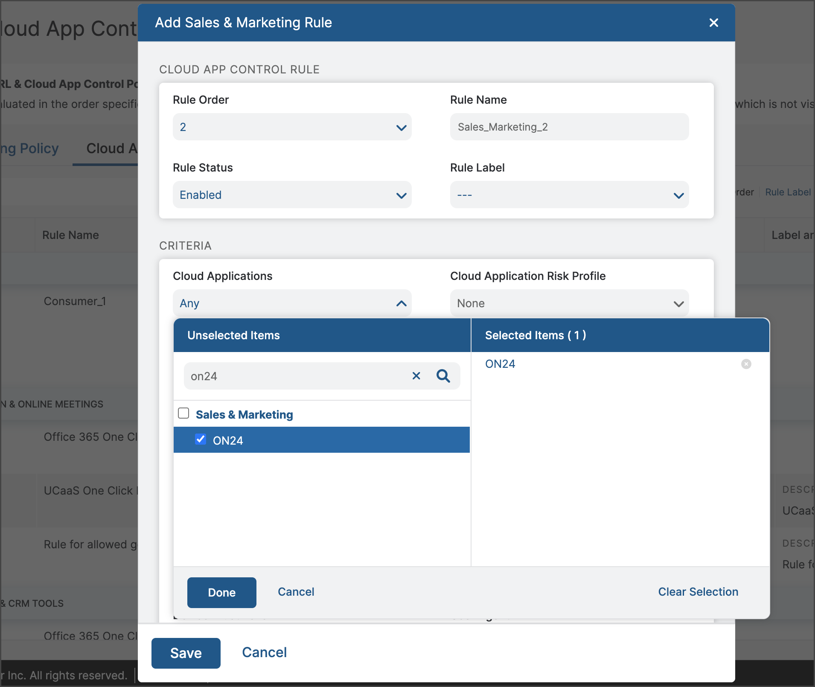Cancel the application selection
The image size is (815, 687).
pyautogui.click(x=296, y=592)
